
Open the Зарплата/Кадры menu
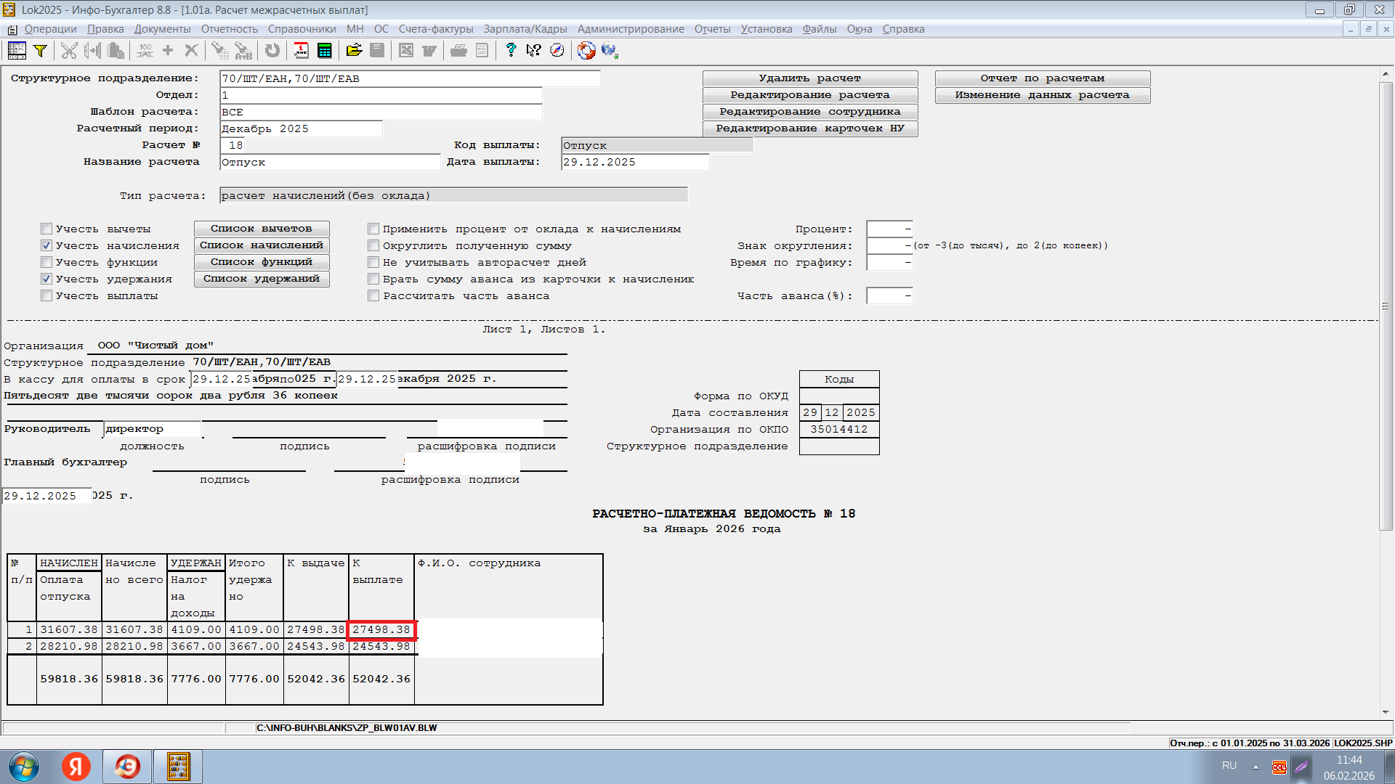click(525, 29)
